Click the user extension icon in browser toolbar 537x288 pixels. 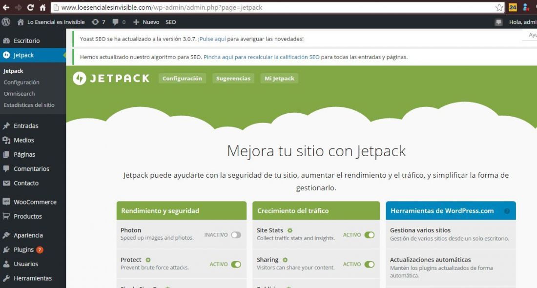526,7
